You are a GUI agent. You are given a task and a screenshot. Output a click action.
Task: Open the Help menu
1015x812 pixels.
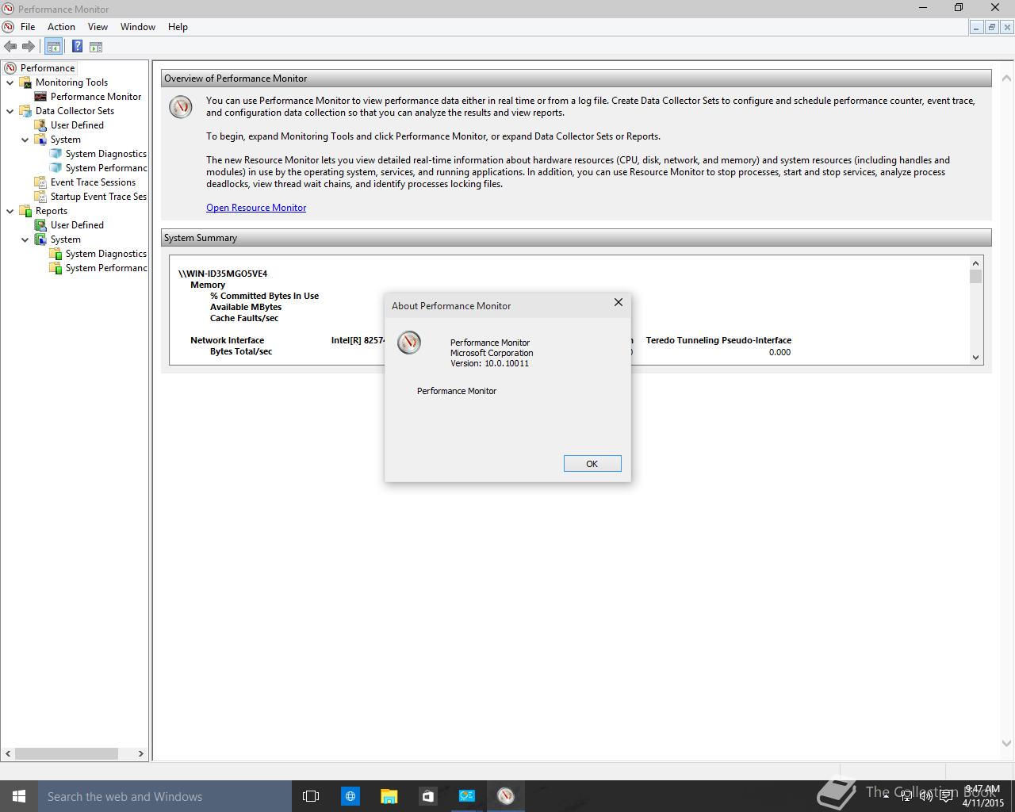pyautogui.click(x=178, y=27)
